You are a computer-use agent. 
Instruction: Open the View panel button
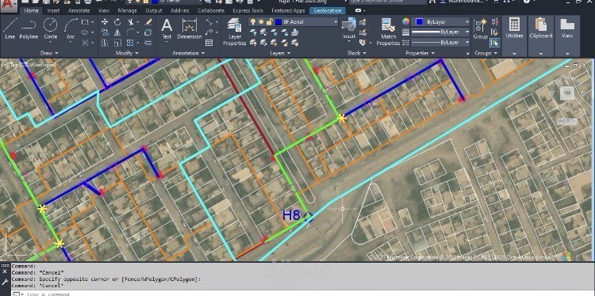pyautogui.click(x=567, y=28)
